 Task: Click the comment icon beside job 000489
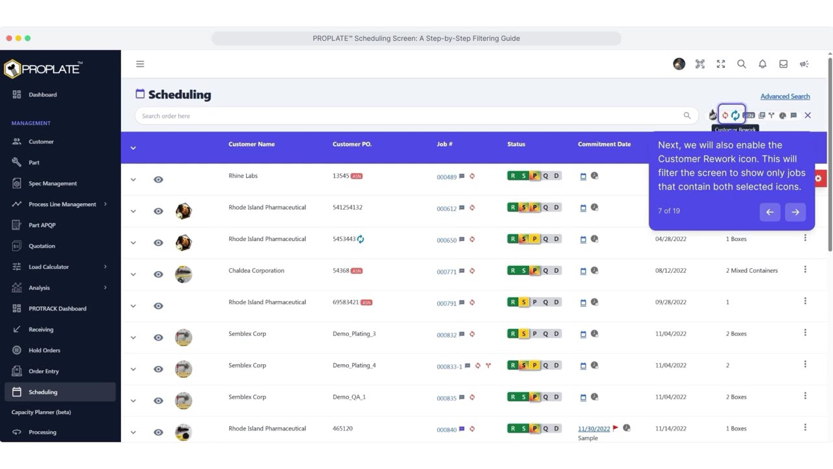click(462, 176)
